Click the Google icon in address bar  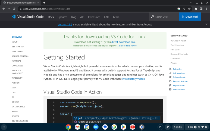179,9
